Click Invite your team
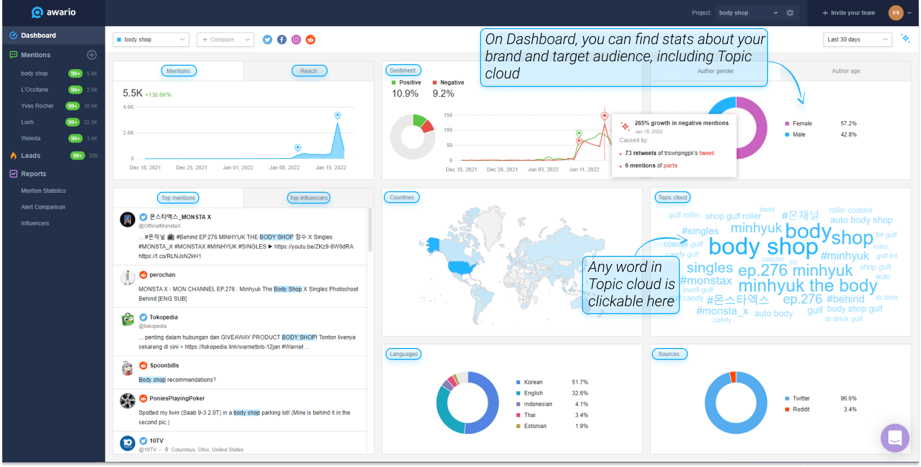The image size is (921, 467). click(849, 13)
